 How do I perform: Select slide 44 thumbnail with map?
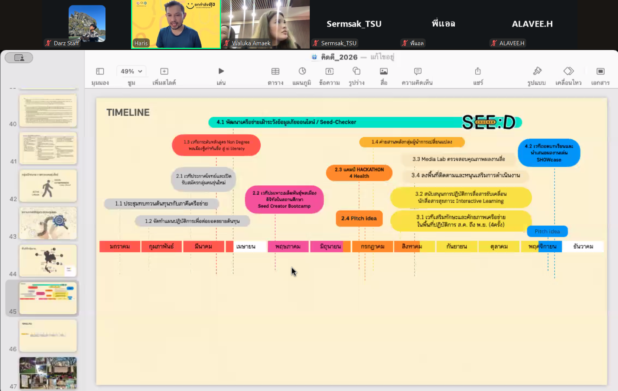pos(48,261)
